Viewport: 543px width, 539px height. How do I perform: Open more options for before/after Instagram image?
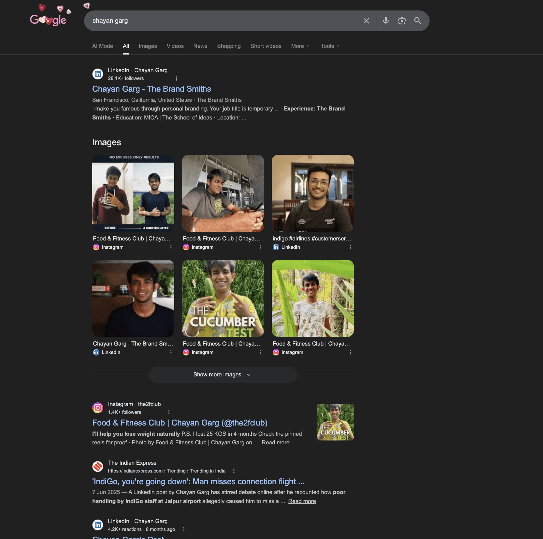click(x=171, y=247)
